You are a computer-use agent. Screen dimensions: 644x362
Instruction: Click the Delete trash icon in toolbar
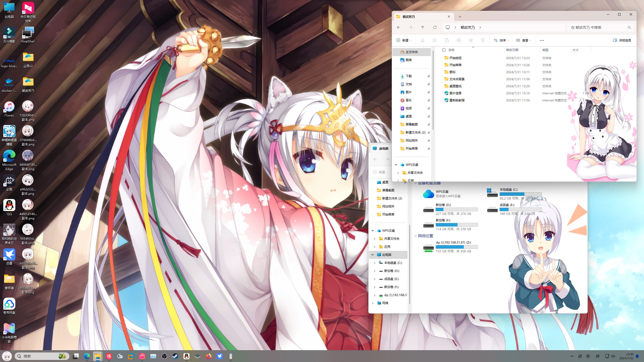(483, 40)
